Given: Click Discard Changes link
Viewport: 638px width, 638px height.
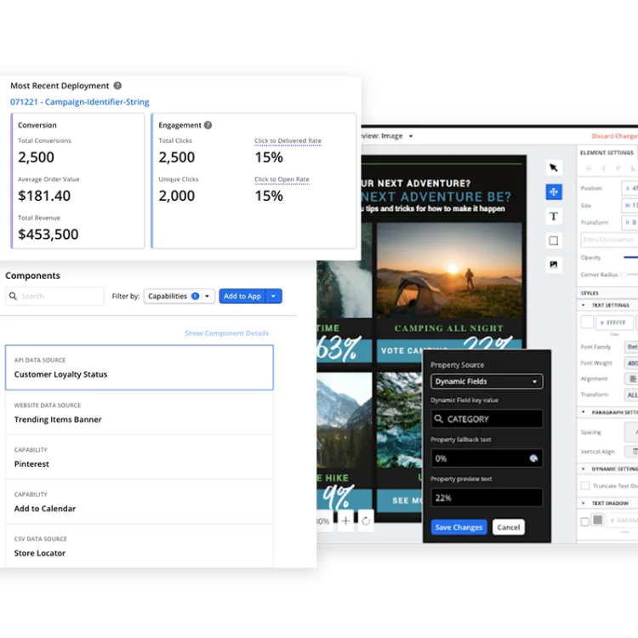Looking at the screenshot, I should tap(614, 136).
